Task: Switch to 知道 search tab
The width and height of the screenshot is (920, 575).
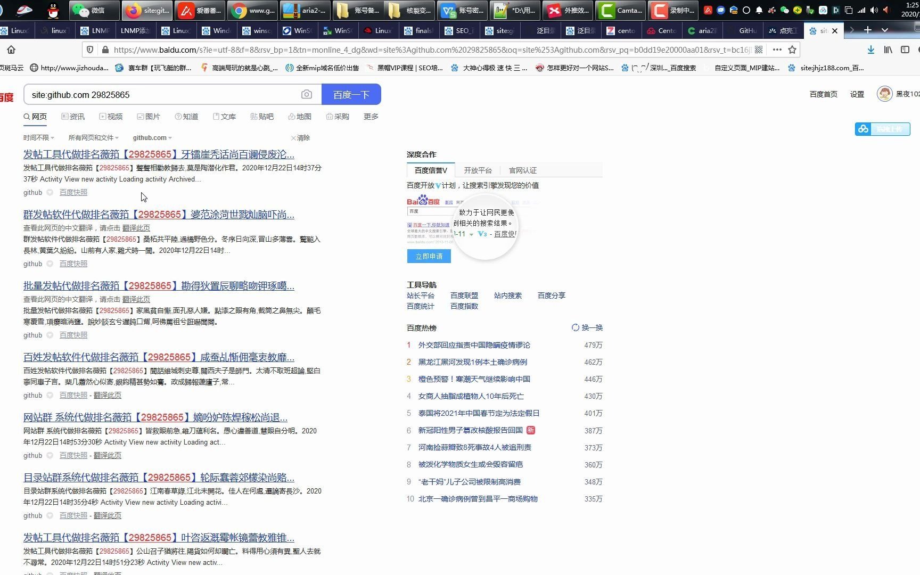Action: (x=186, y=117)
